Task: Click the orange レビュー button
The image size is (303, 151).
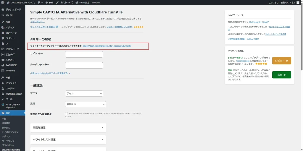Action: 281,61
